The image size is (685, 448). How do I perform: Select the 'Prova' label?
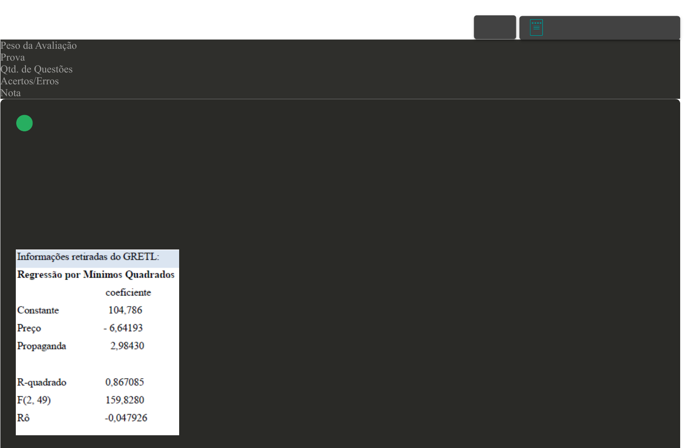(x=13, y=58)
